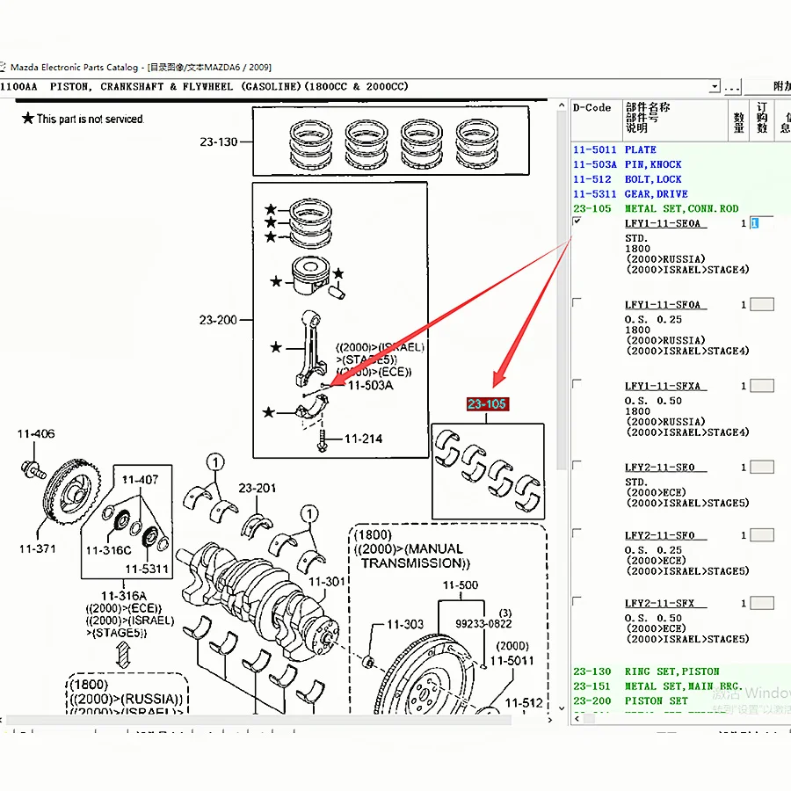Image resolution: width=791 pixels, height=791 pixels.
Task: Focus the order quantity field for LFY1-11-SFXA
Action: [762, 386]
